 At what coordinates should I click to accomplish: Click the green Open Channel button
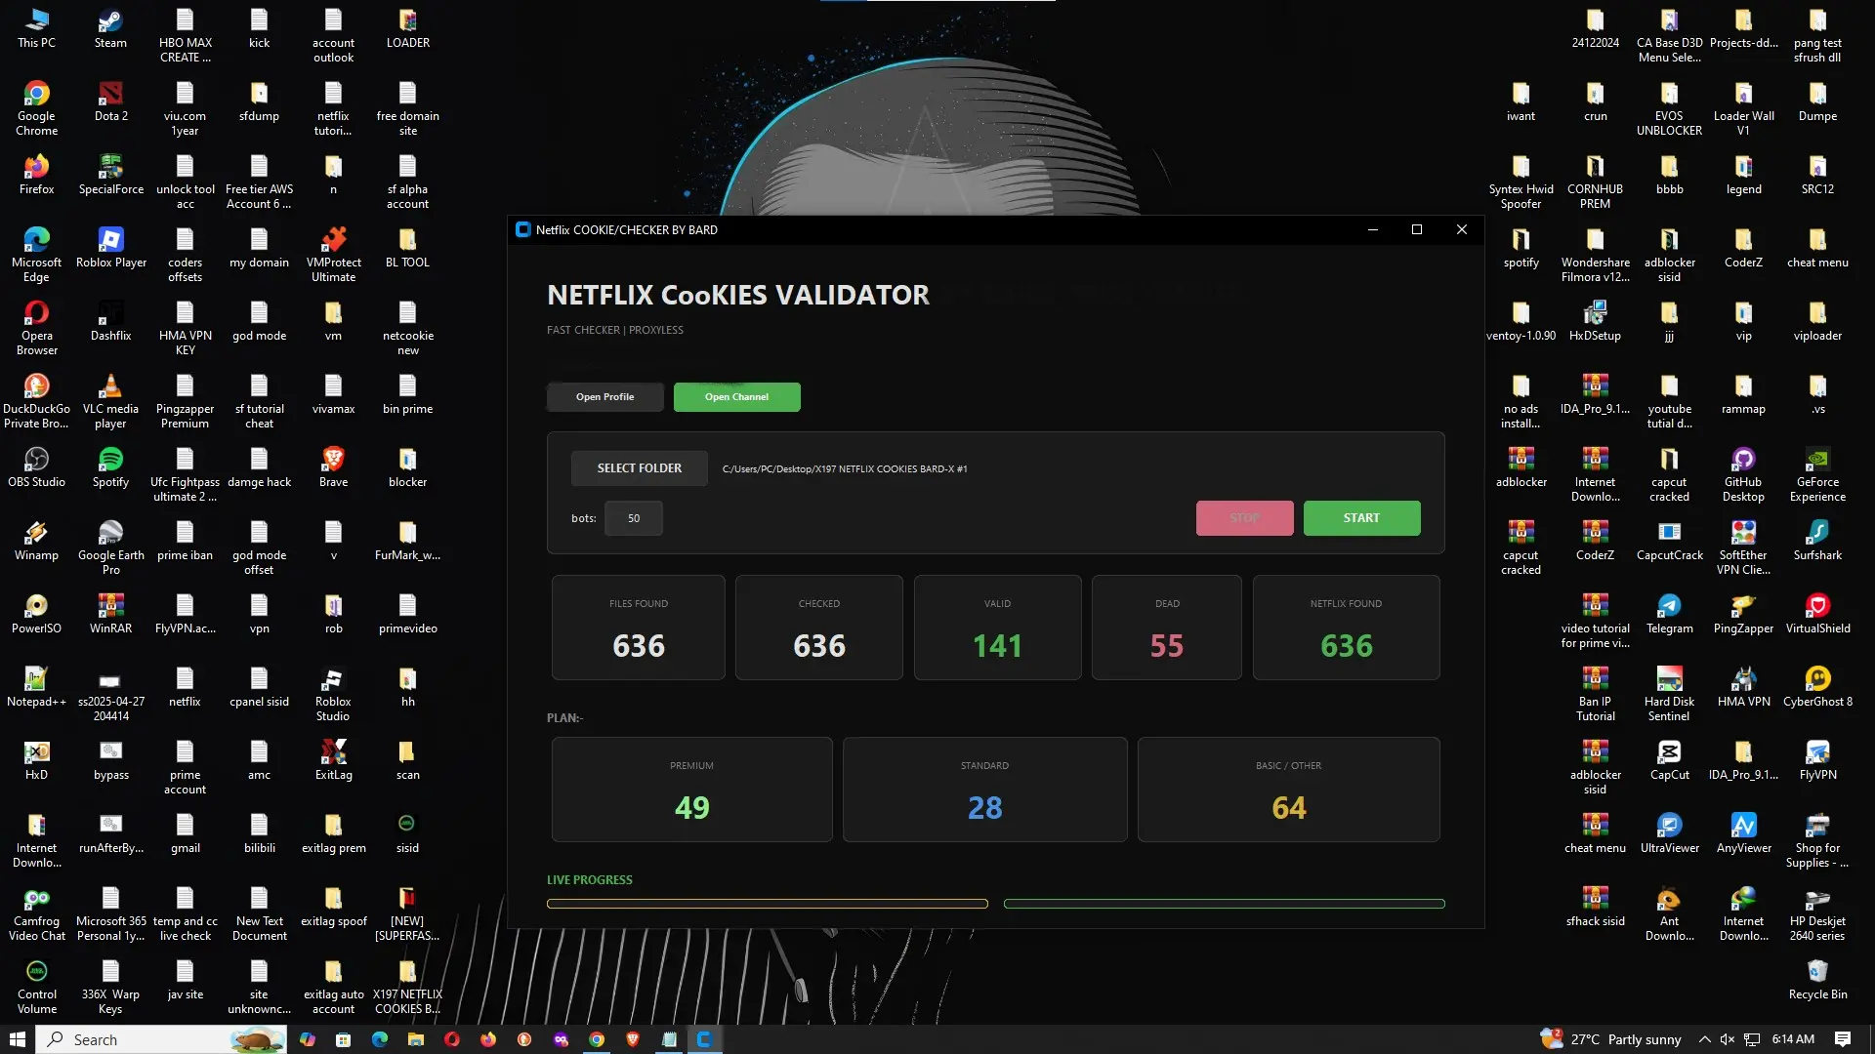pos(736,397)
